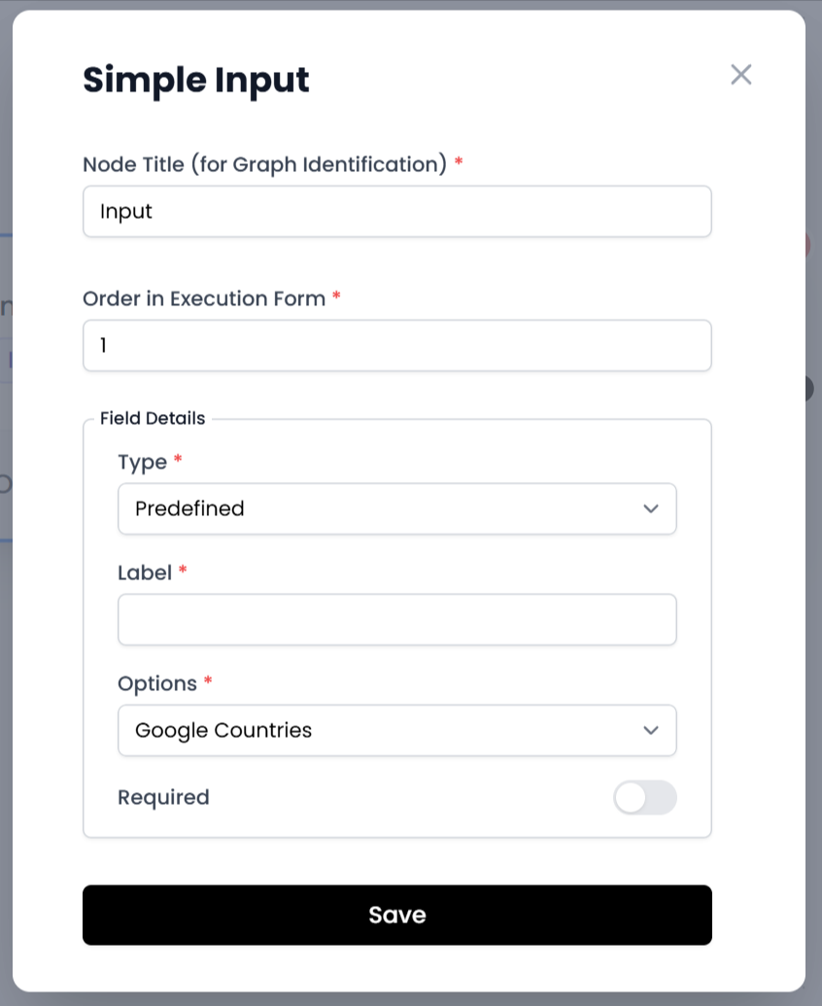
Task: Click the Options label text
Action: click(157, 684)
